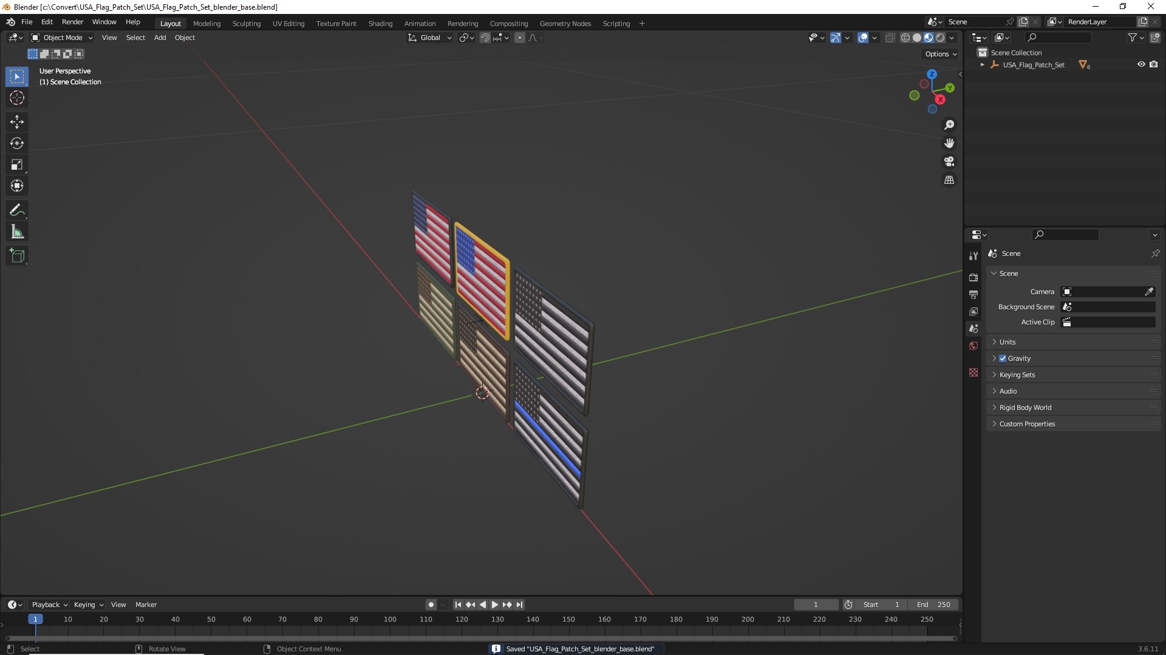Open the Texture properties tab
Screen dimensions: 1166x655
pos(973,372)
